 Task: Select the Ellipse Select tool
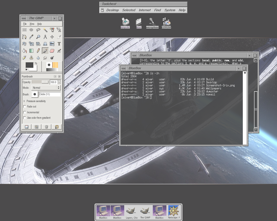pos(31,30)
